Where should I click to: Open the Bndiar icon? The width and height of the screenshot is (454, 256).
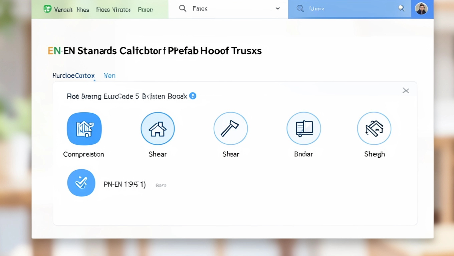coord(304,129)
